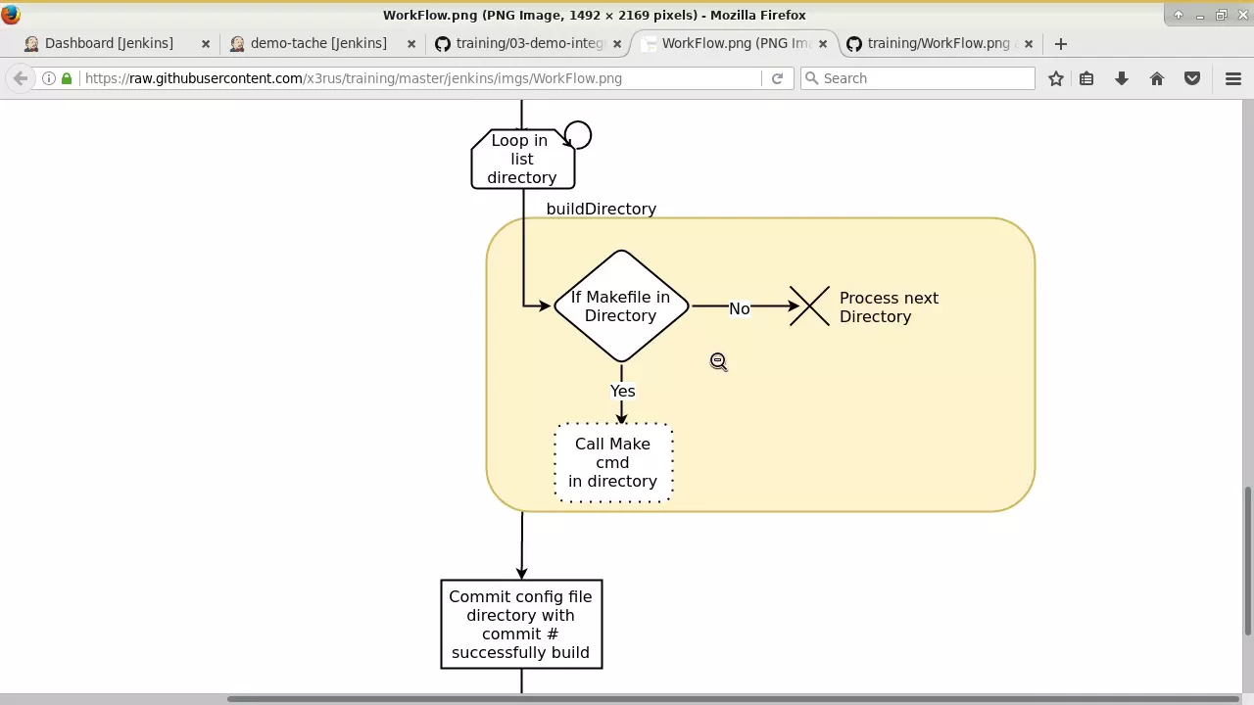Viewport: 1254px width, 705px height.
Task: Click the green padlock security icon
Action: pos(67,78)
